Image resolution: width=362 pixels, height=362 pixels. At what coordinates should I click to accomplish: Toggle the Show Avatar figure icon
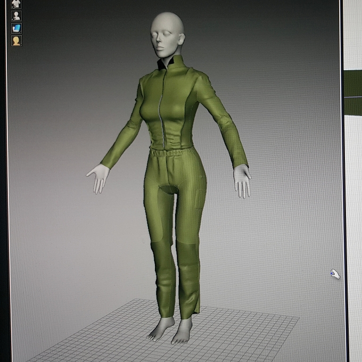(x=17, y=16)
